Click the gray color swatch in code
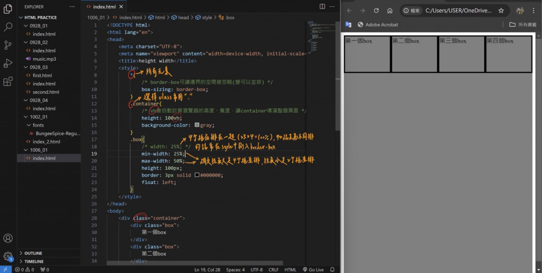 pyautogui.click(x=197, y=125)
